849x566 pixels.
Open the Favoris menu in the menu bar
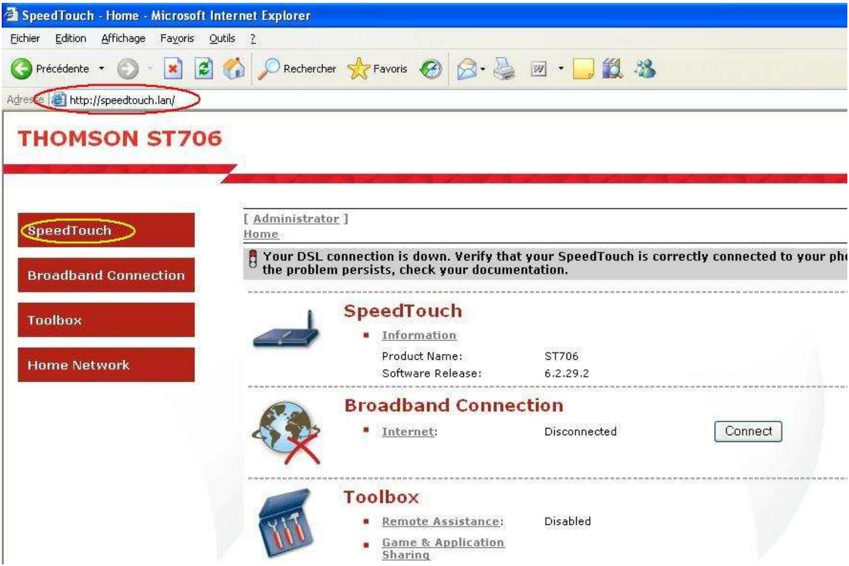(x=177, y=38)
